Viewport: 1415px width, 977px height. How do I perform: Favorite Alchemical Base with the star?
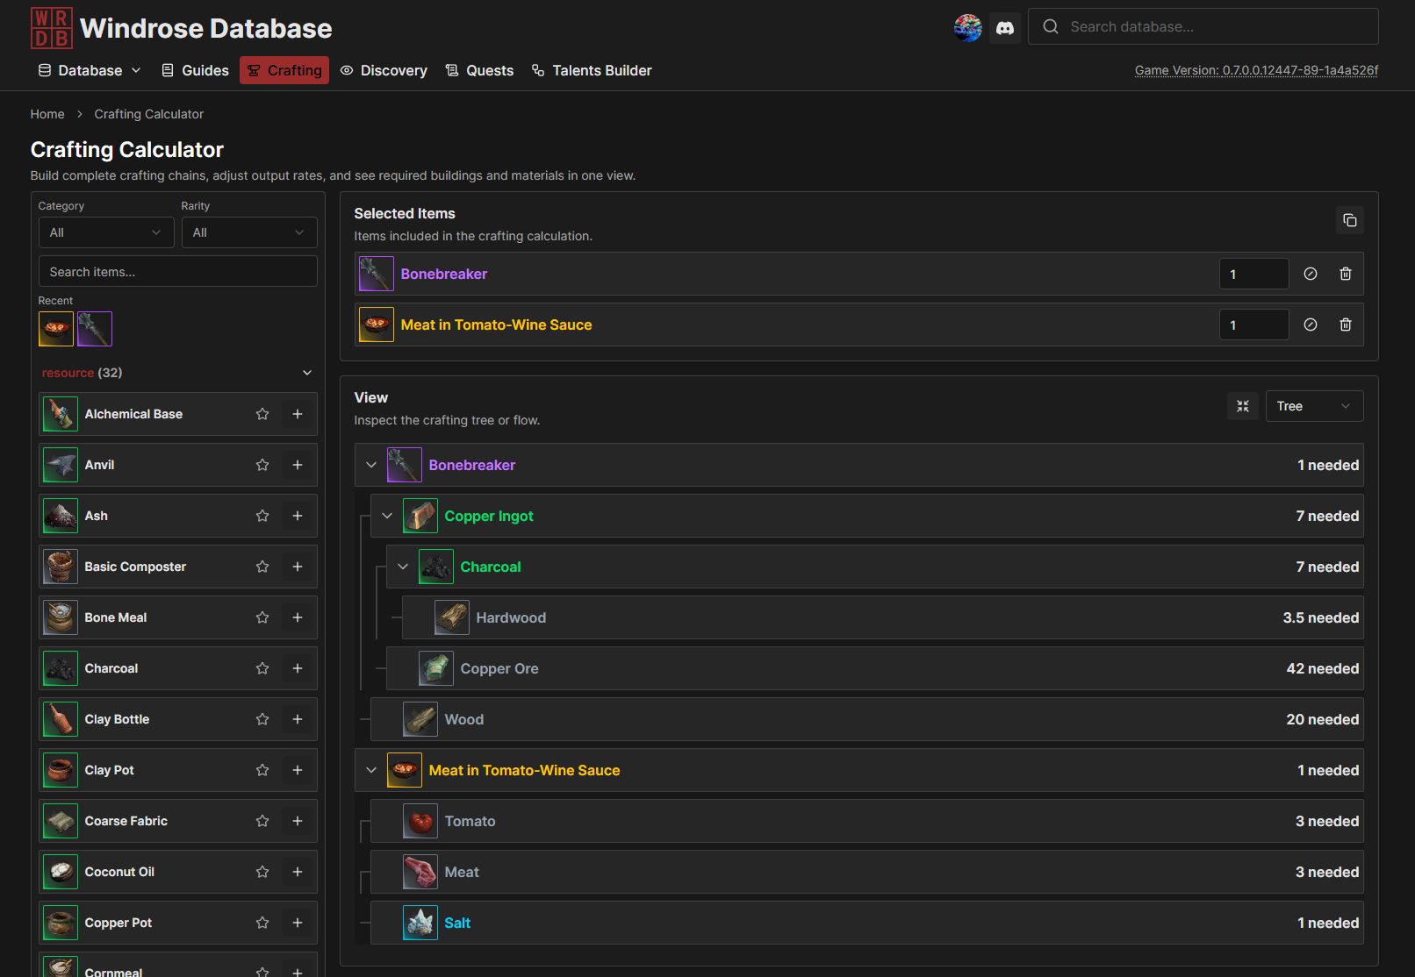[262, 413]
